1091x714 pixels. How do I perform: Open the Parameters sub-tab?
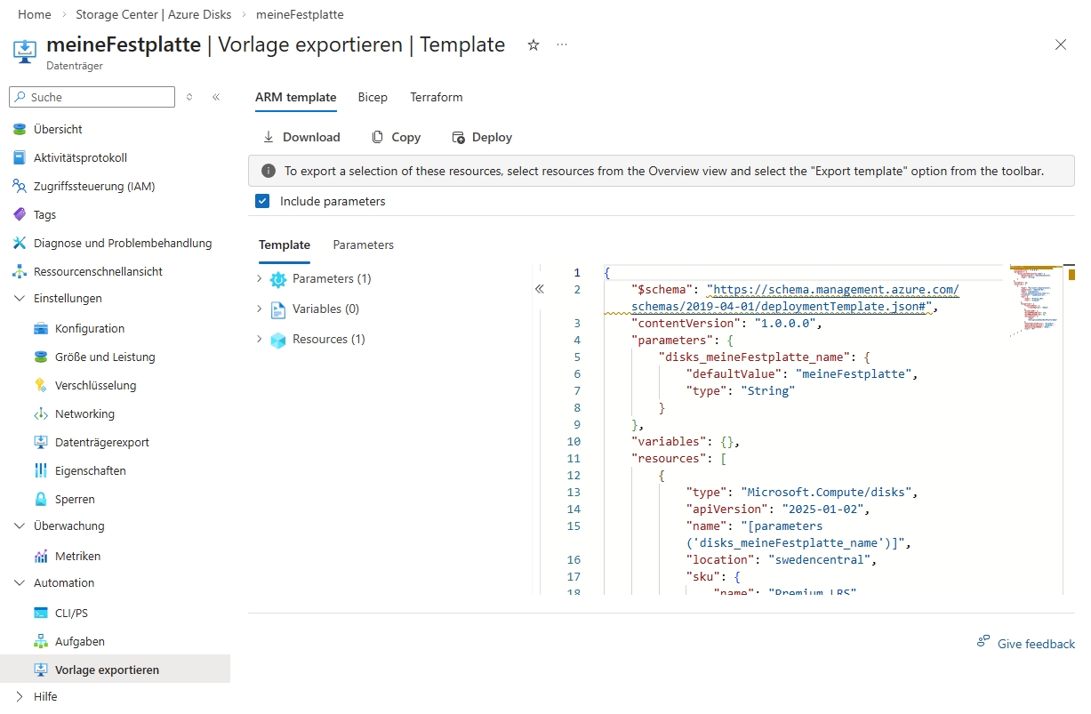click(x=363, y=245)
